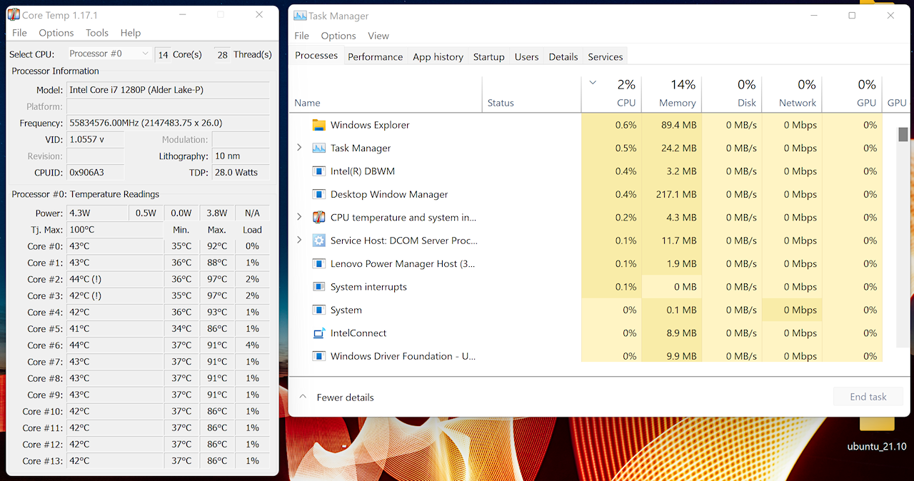Select the Windows Explorer process folder icon
Screen dimensions: 914x481
(319, 125)
